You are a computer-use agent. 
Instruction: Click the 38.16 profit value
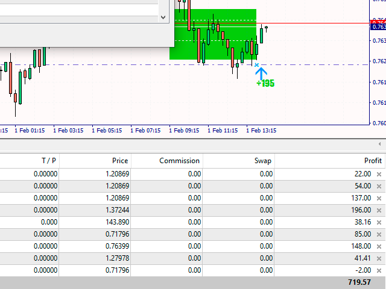pos(363,222)
